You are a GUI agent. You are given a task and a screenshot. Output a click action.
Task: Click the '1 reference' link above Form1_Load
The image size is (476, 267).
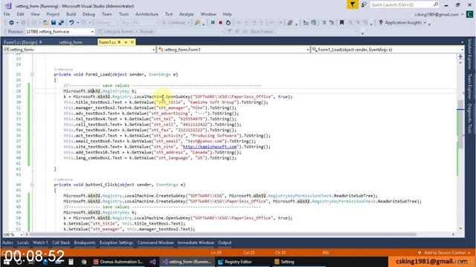pos(63,69)
